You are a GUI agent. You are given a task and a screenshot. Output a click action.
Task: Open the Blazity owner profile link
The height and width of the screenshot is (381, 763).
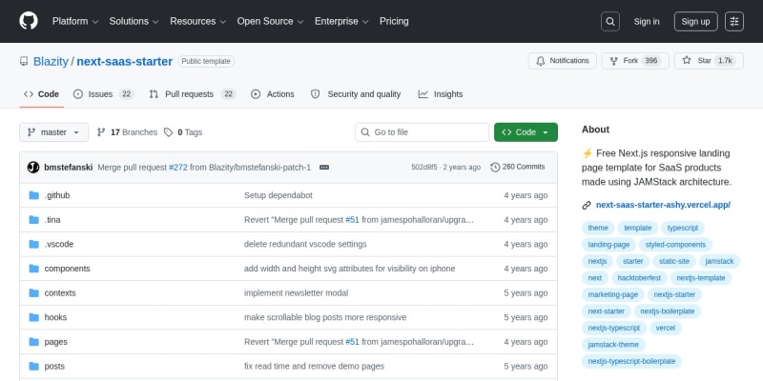[x=51, y=62]
